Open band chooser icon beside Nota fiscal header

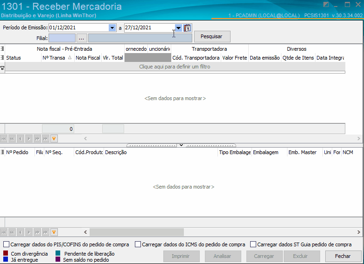click(2, 49)
